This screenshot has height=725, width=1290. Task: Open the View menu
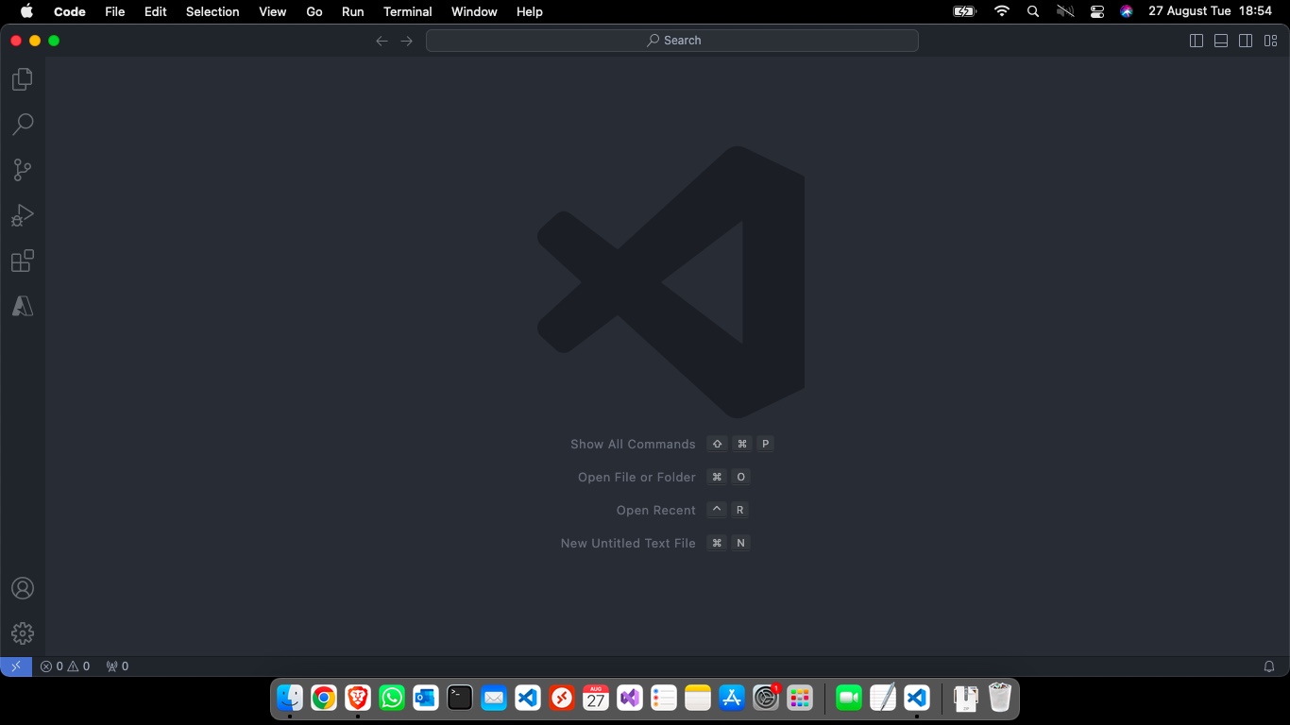point(273,11)
